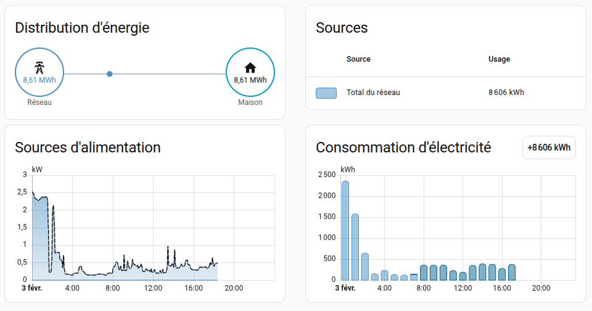Click the spike just before 14:00 in the power chart
This screenshot has width=592, height=311.
(168, 249)
